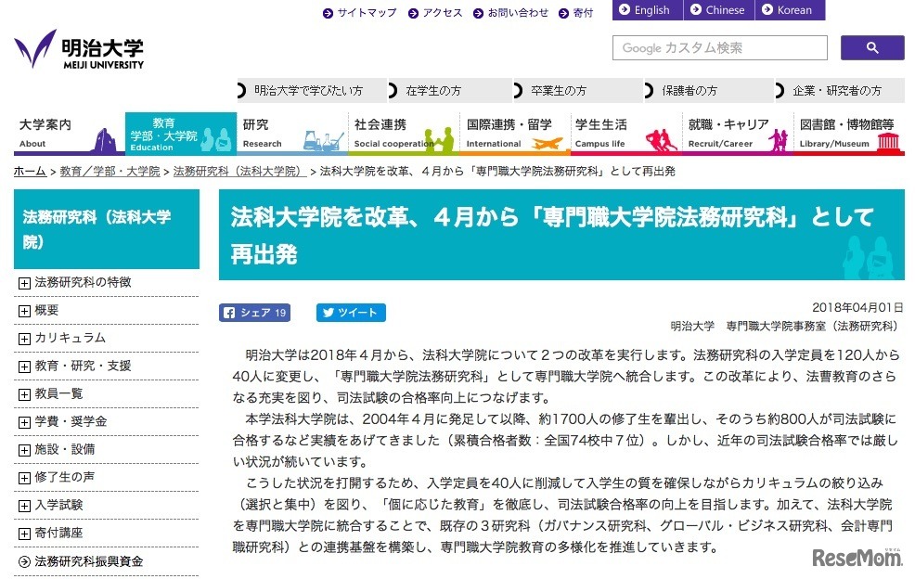Screen dimensions: 915x579
Task: Click the search magnifier icon
Action: [x=870, y=47]
